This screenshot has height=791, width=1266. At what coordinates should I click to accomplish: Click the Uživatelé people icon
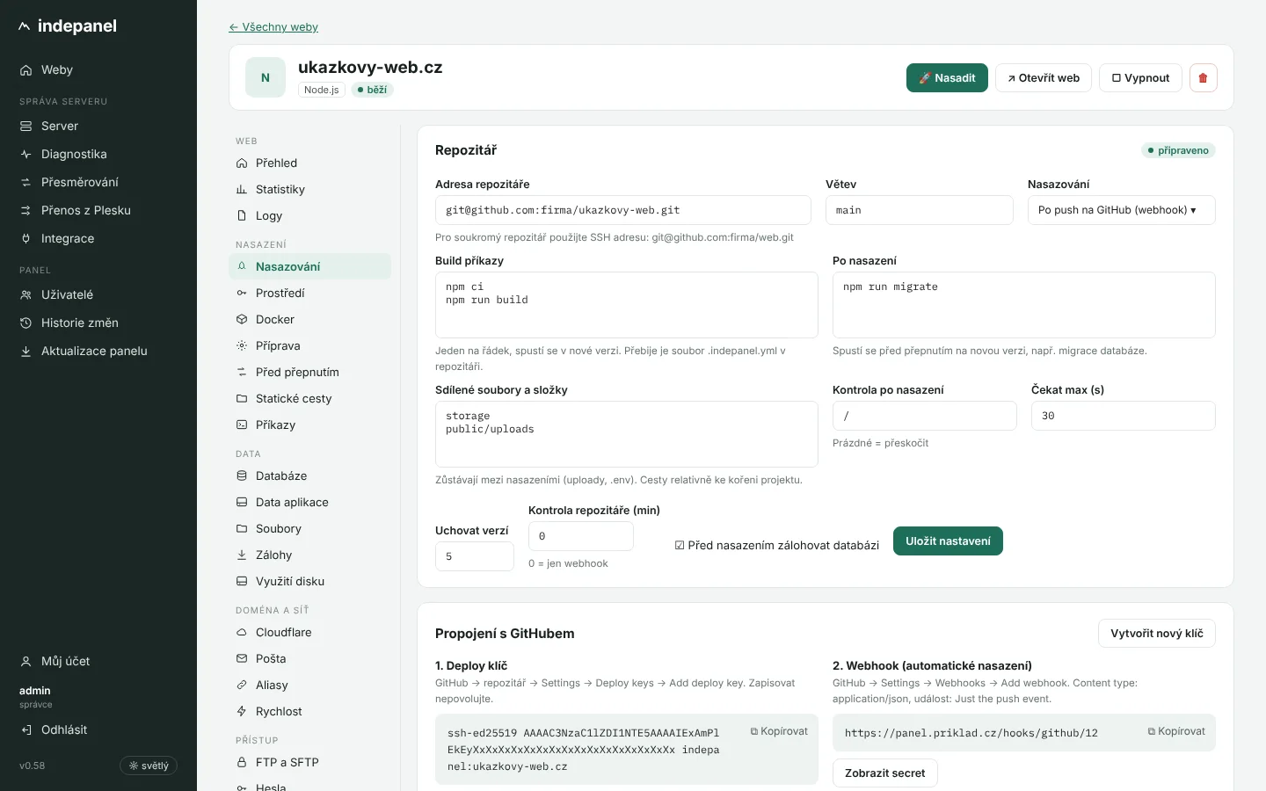(25, 295)
